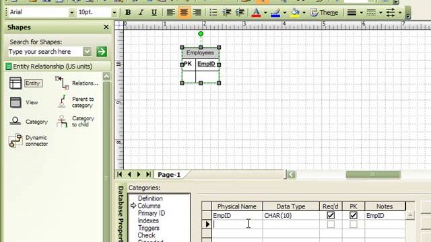
Task: Expand the line ends dropdown arrow
Action: (399, 13)
